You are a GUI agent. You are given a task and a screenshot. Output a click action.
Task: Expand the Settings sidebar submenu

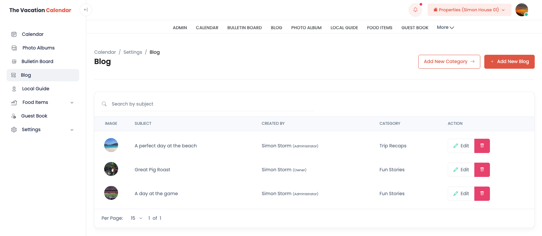tap(72, 130)
